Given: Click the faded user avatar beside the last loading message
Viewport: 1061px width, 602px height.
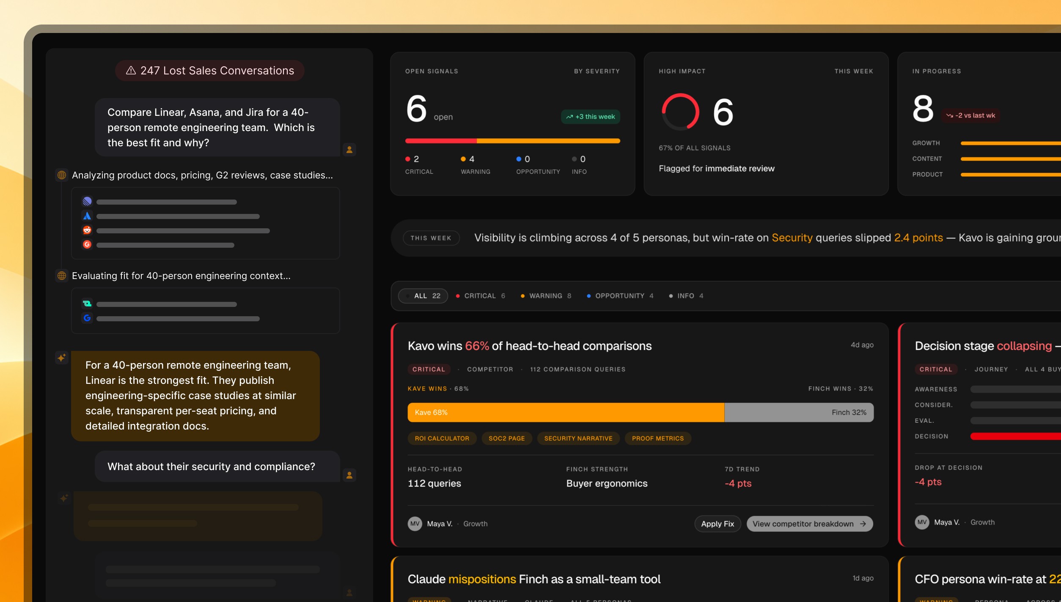Looking at the screenshot, I should click(349, 592).
